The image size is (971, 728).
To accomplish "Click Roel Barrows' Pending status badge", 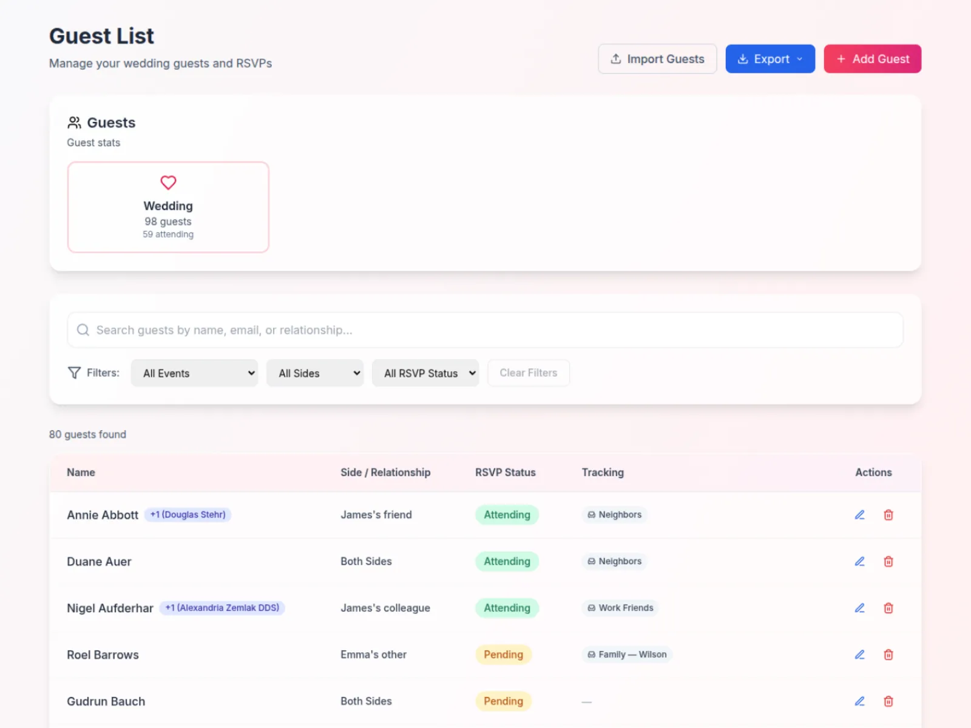I will click(503, 655).
